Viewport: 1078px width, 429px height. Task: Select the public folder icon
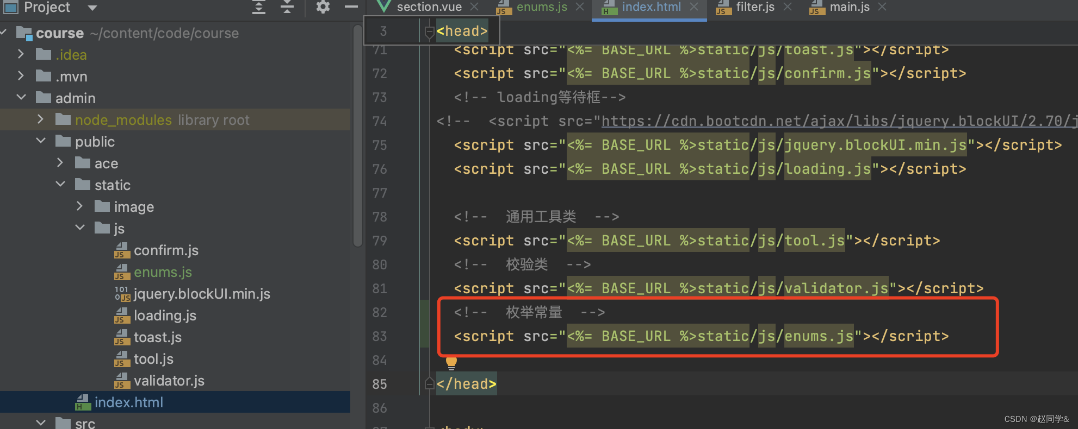63,141
